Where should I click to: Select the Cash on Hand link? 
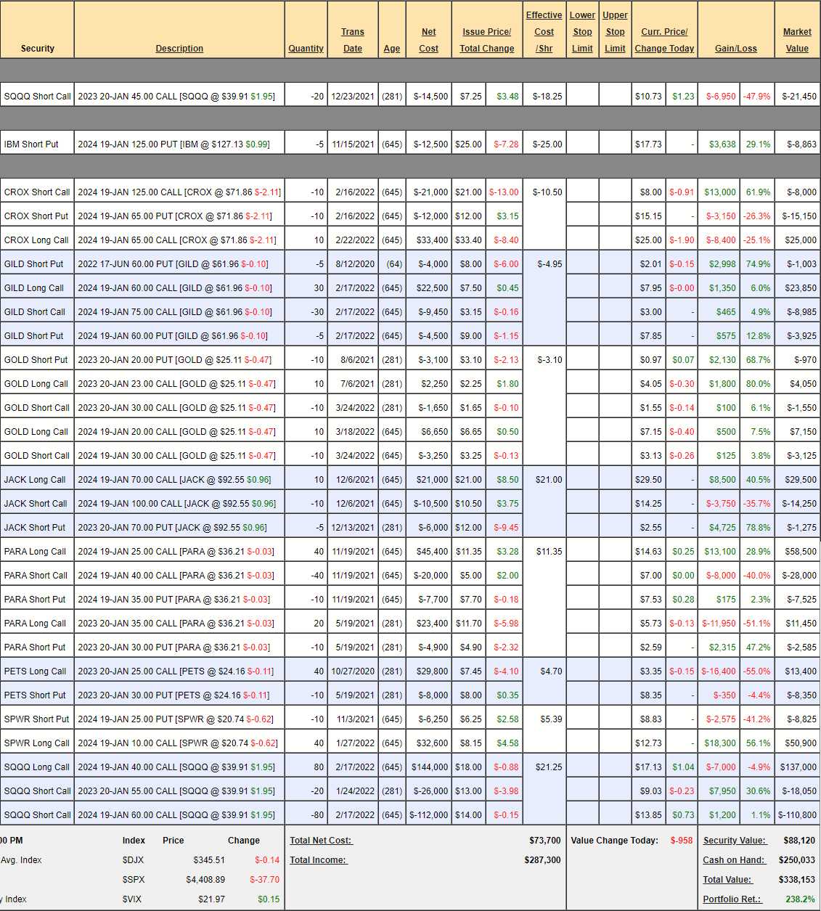point(734,860)
